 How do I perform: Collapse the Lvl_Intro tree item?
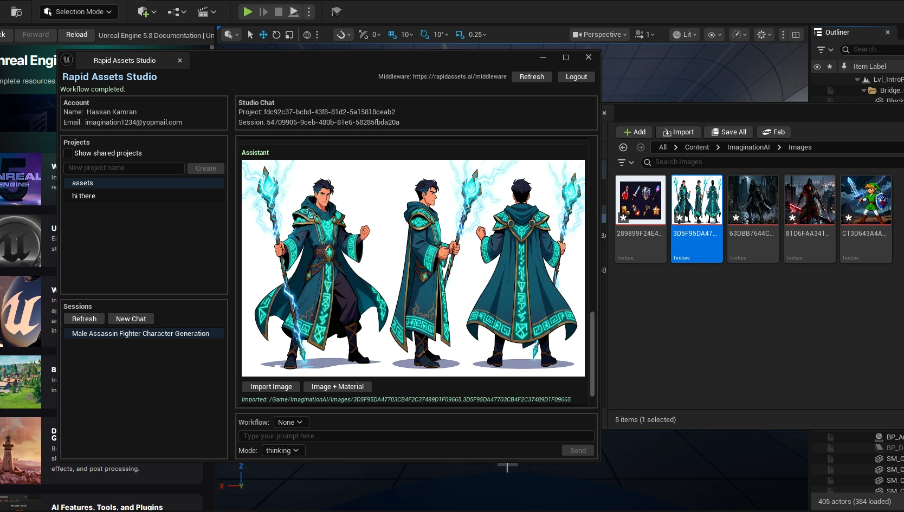(857, 80)
